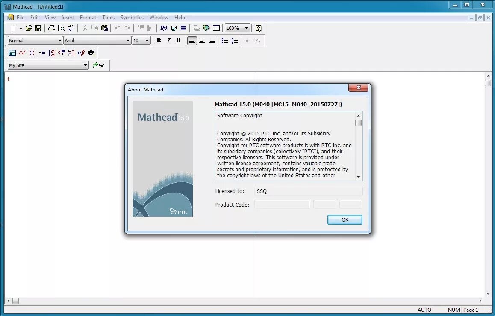Open the Symbolic Keyword graduation cap palette
The width and height of the screenshot is (495, 316).
(x=91, y=53)
